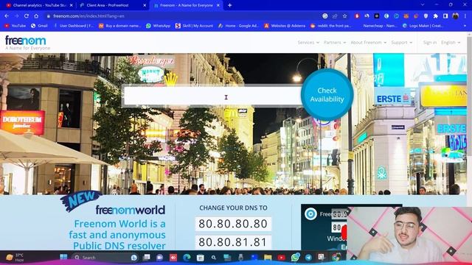Open the User Dashboard bookmark
Viewport: 472px width, 265px height.
pos(74,26)
